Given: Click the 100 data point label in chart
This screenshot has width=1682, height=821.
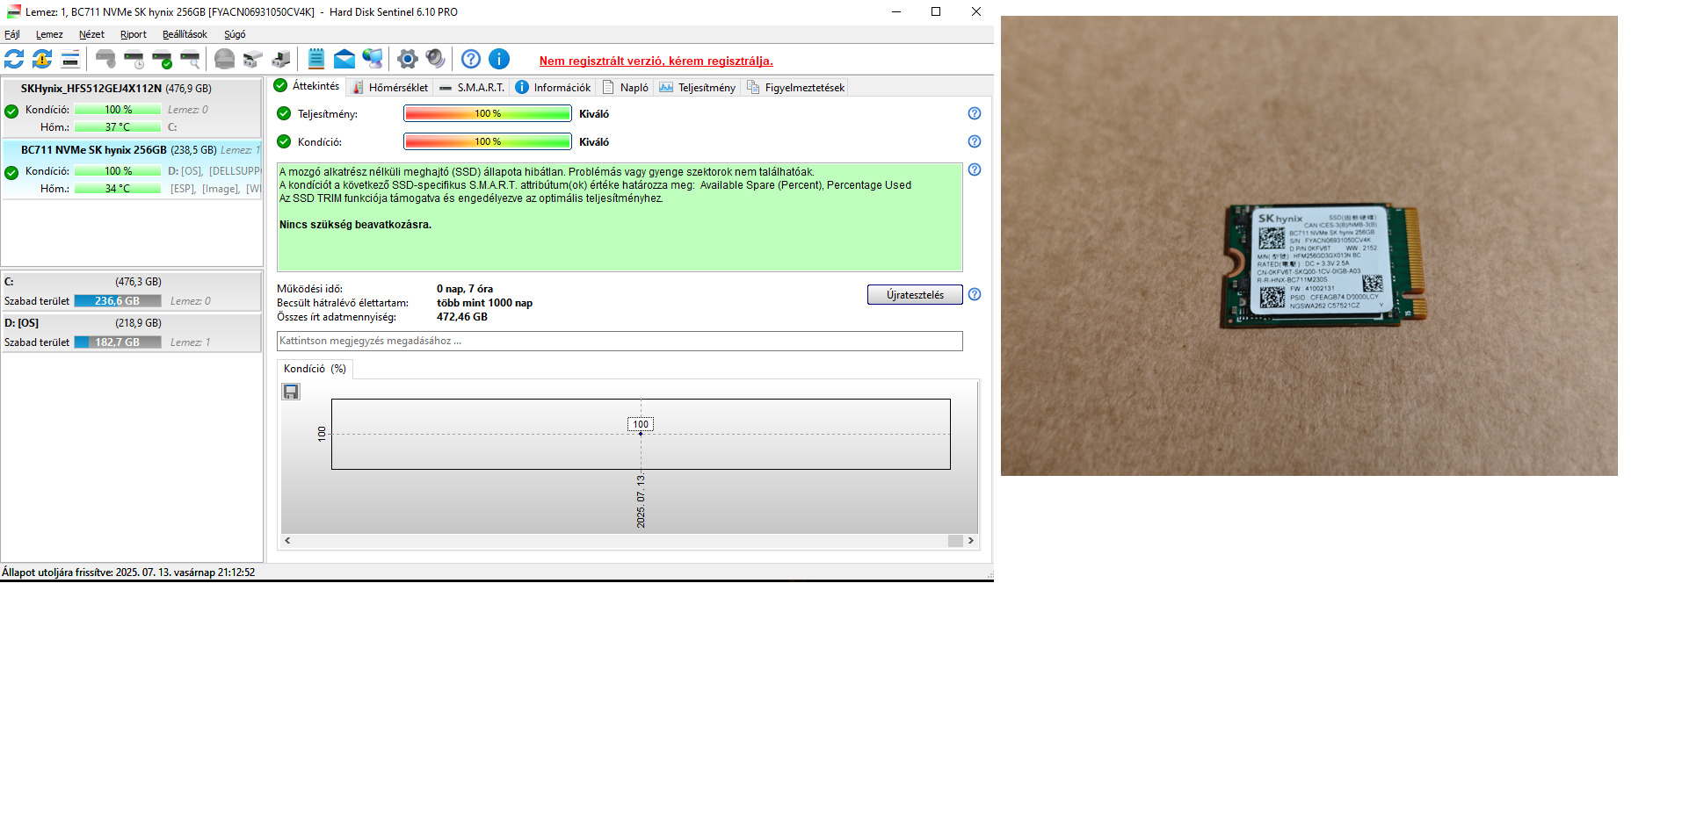Looking at the screenshot, I should (x=641, y=424).
